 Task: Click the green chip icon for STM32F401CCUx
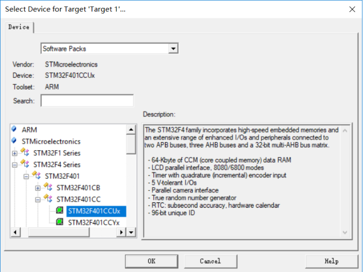(x=60, y=210)
